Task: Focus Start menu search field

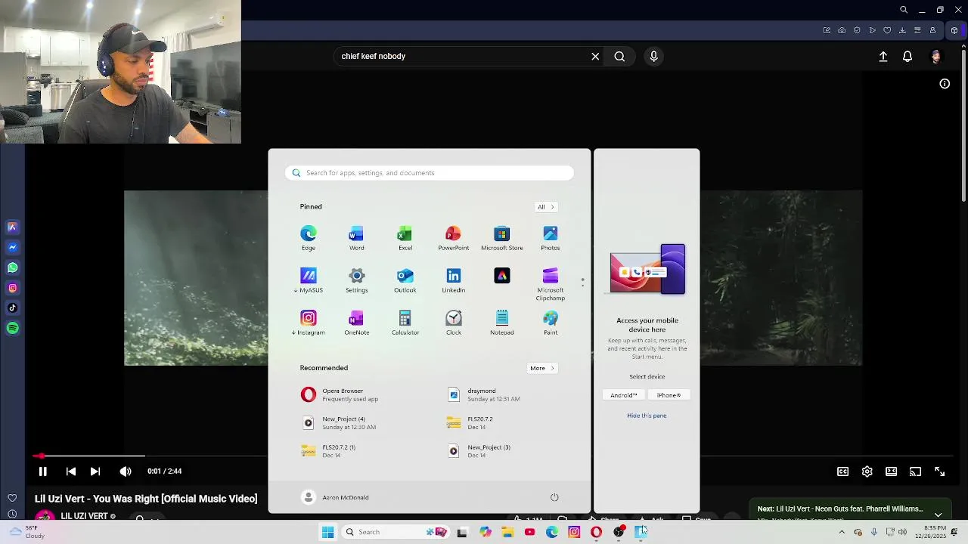Action: 430,173
